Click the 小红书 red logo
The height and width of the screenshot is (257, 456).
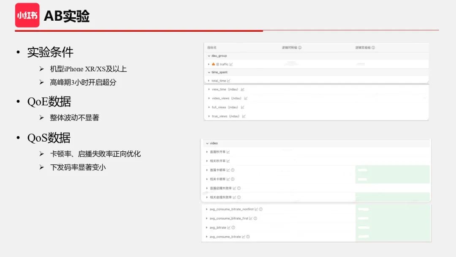pyautogui.click(x=27, y=15)
